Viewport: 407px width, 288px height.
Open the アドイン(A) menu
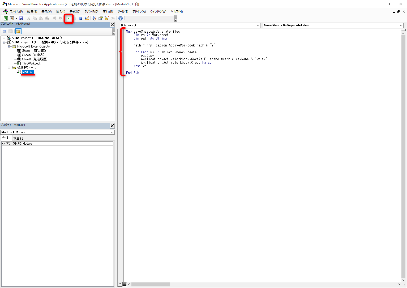click(x=139, y=12)
